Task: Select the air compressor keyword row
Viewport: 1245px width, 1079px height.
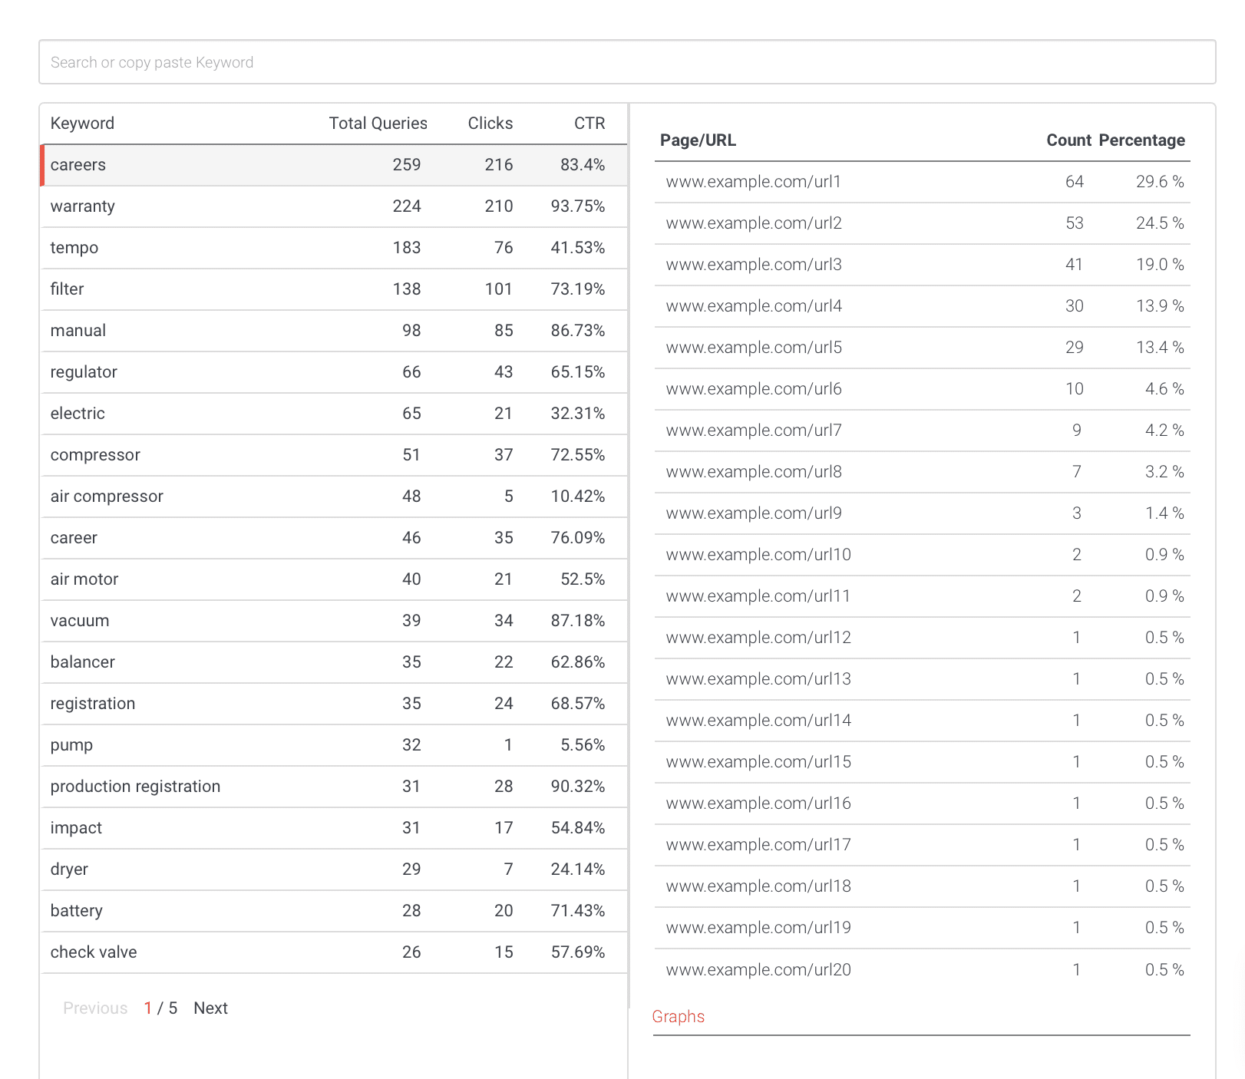Action: 334,497
